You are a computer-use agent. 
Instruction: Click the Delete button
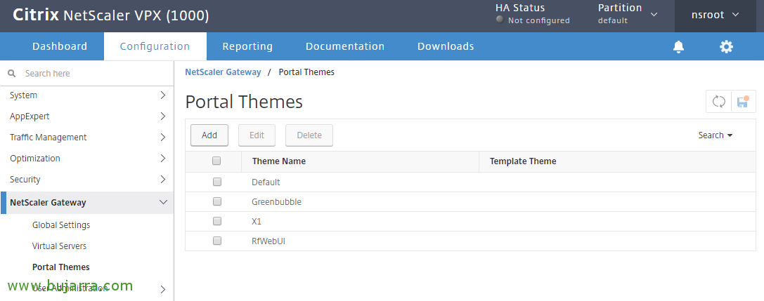pyautogui.click(x=309, y=135)
